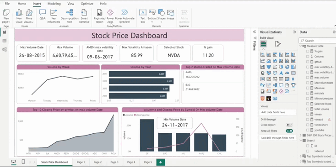336x167 pixels.
Task: Check the total volume field checkbox
Action: pos(308,109)
